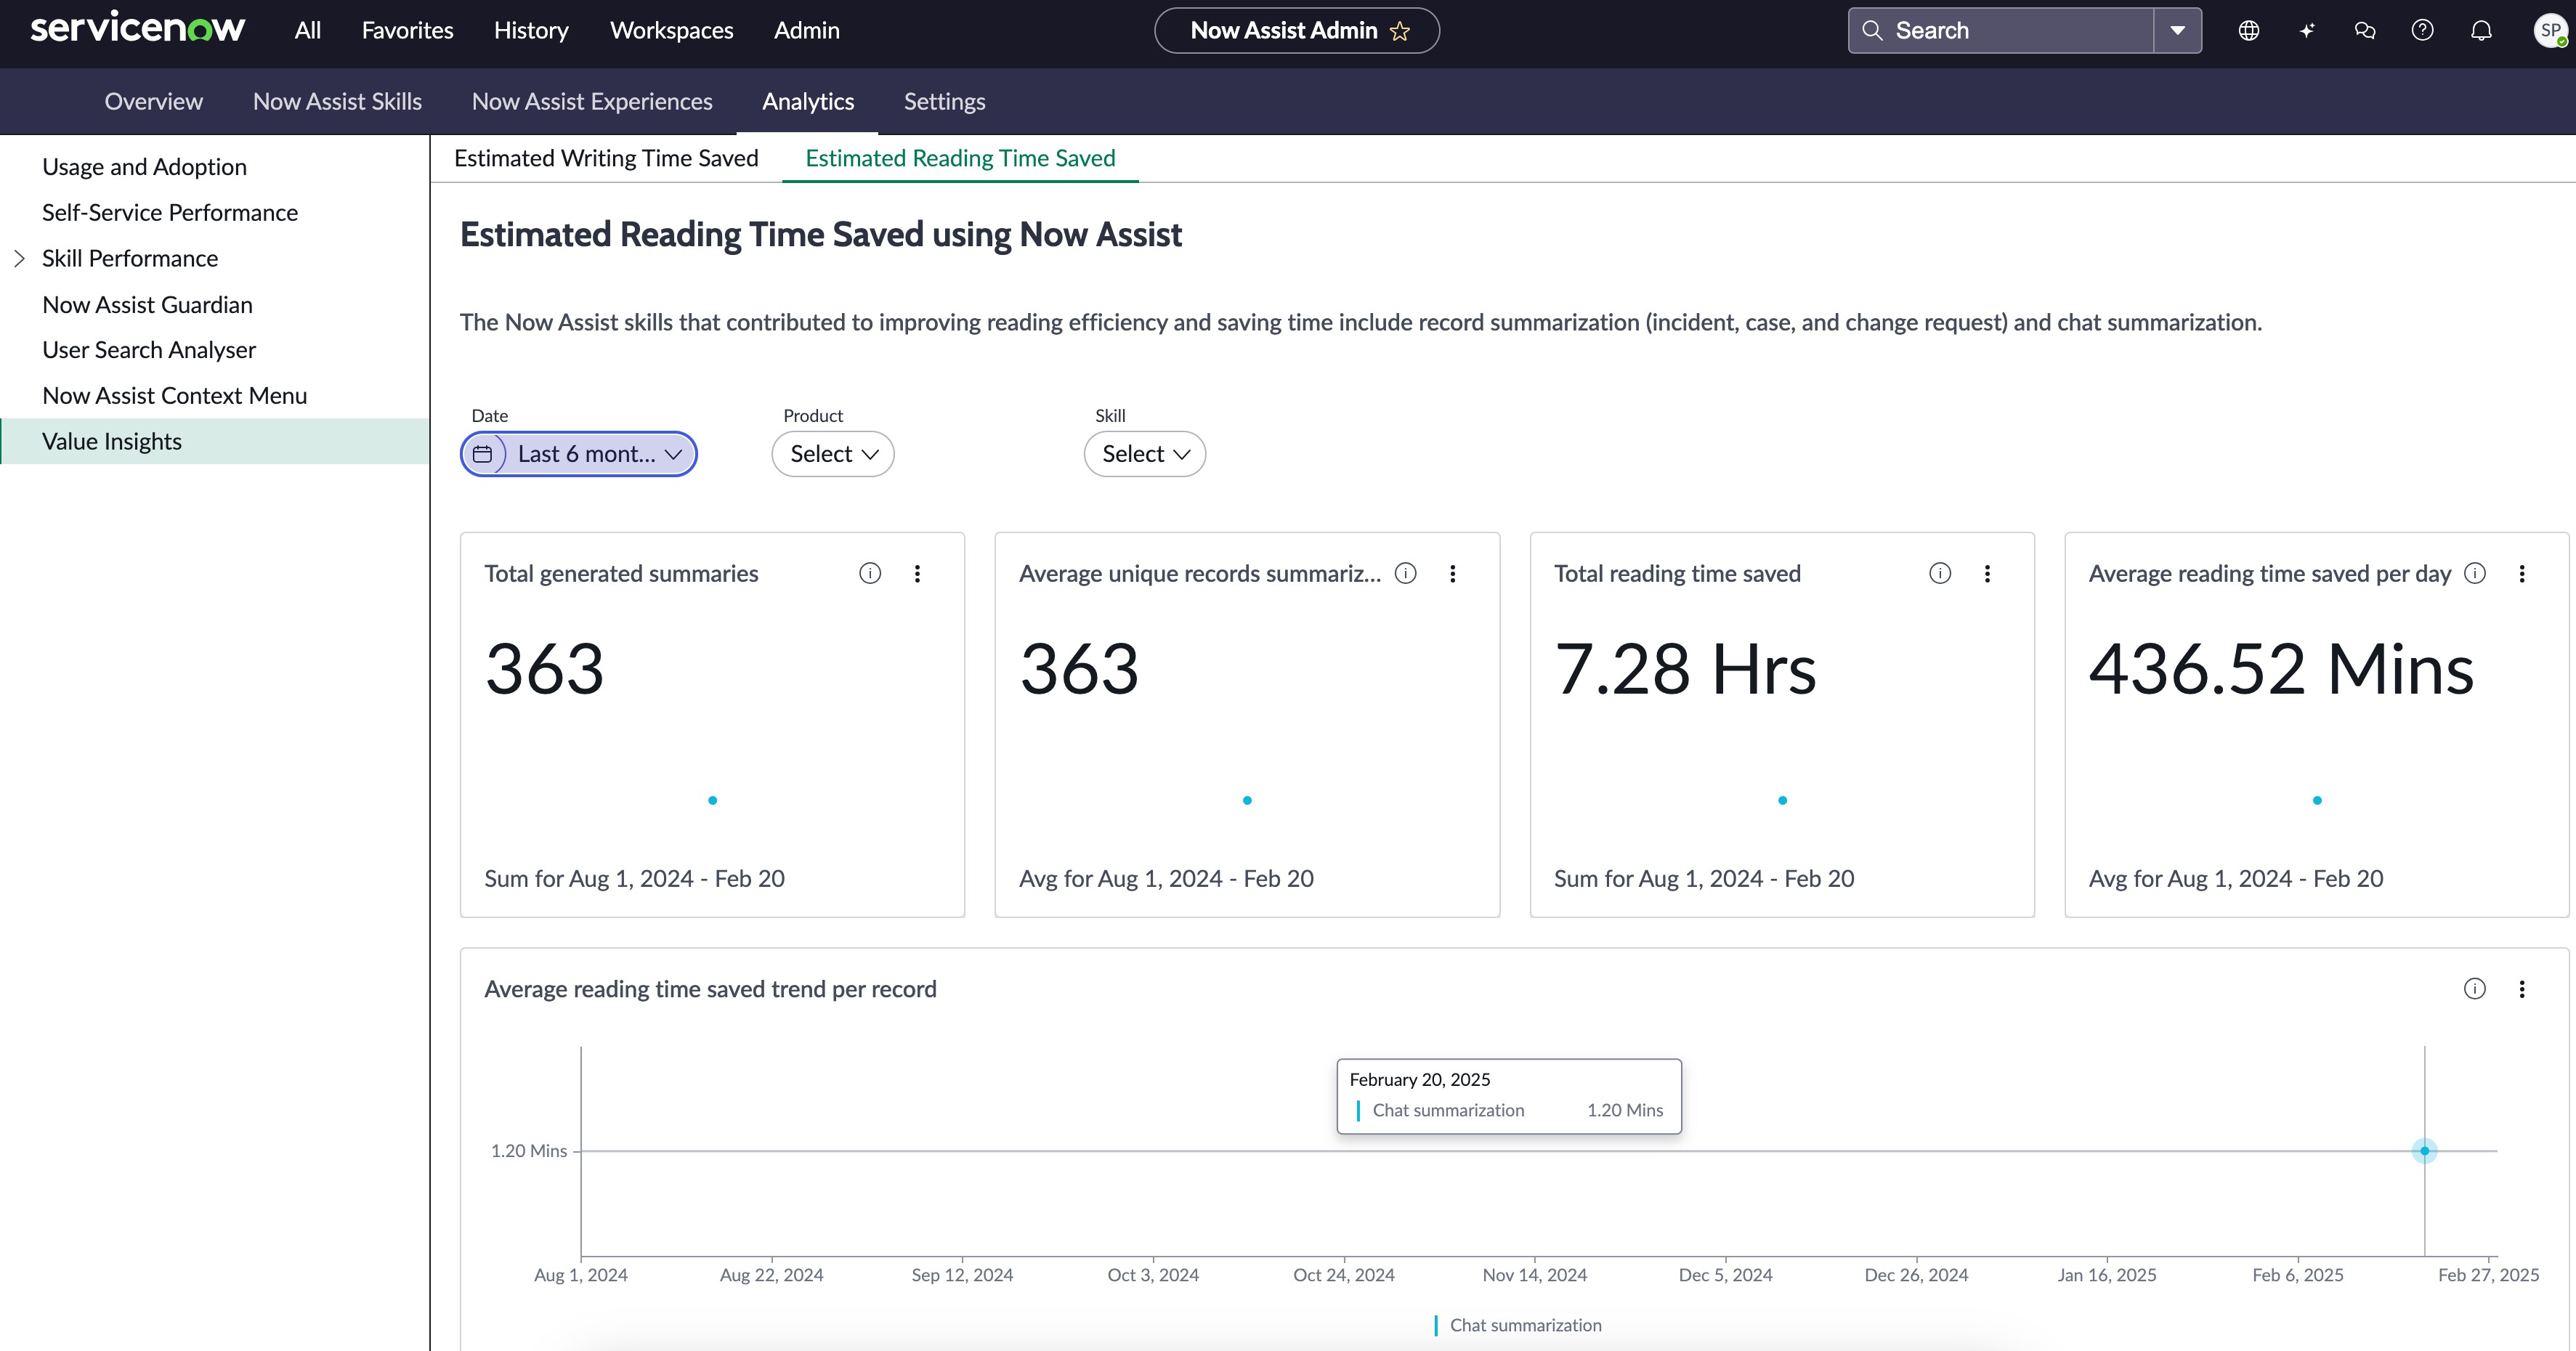Viewport: 2576px width, 1351px height.
Task: Open more options for Total generated summaries
Action: (x=917, y=573)
